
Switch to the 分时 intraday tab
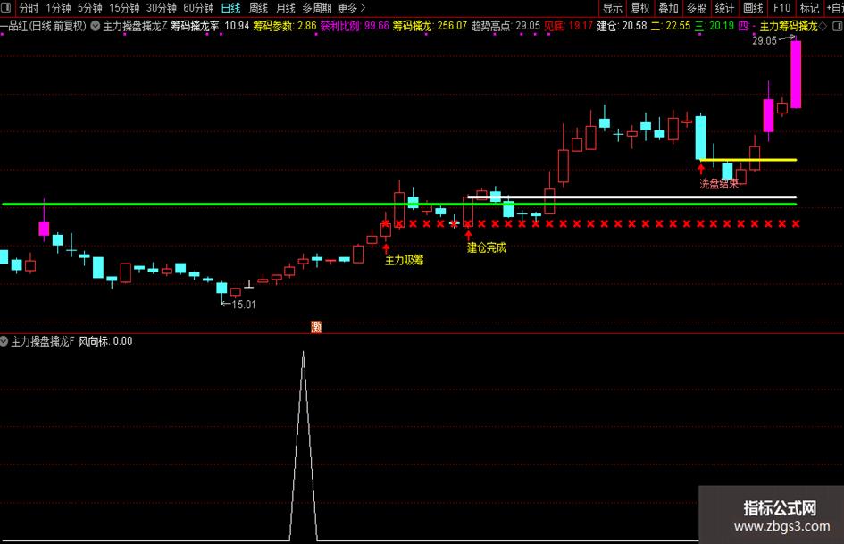pyautogui.click(x=29, y=8)
